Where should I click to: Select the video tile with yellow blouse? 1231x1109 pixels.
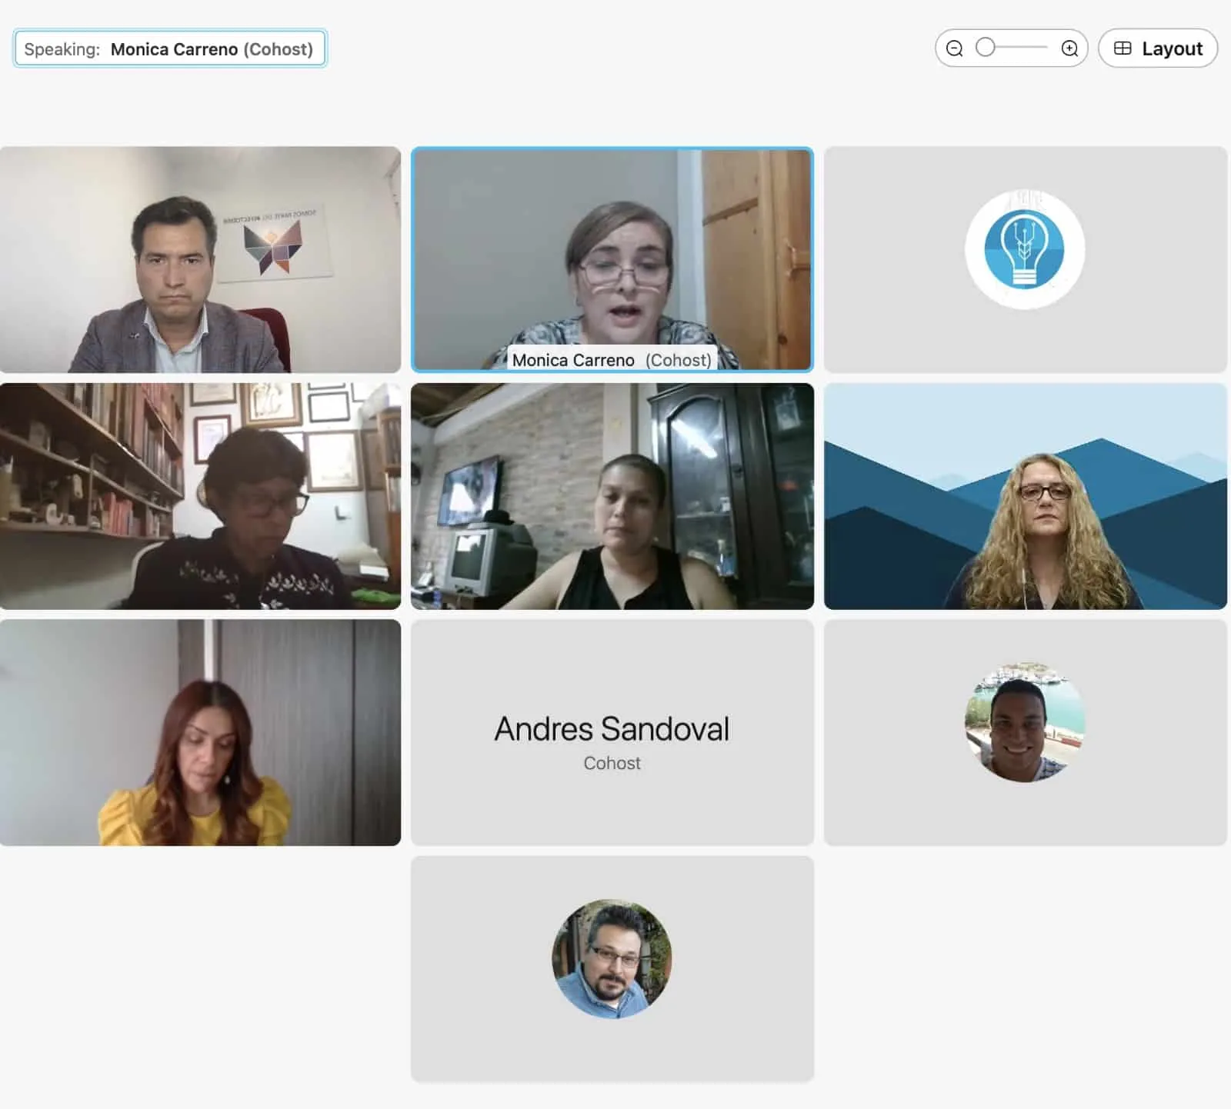click(x=200, y=732)
